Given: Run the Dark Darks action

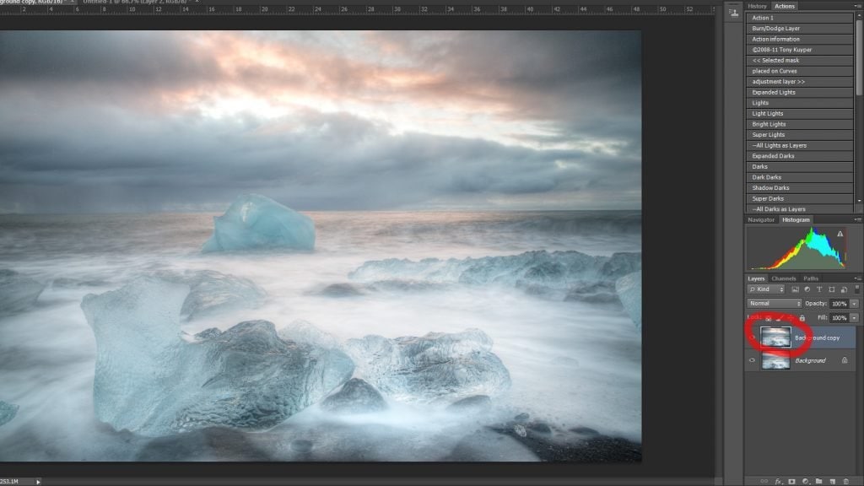Looking at the screenshot, I should click(799, 177).
